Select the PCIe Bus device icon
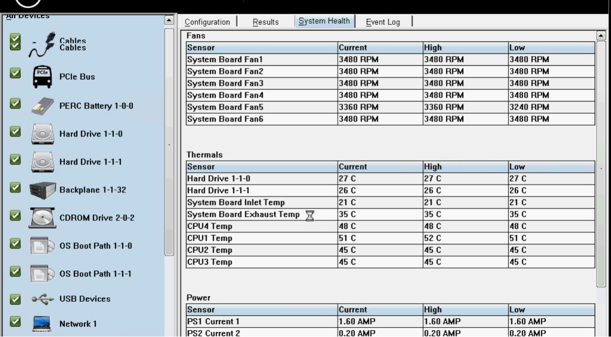Viewport: 611px width, 337px height. 42,76
